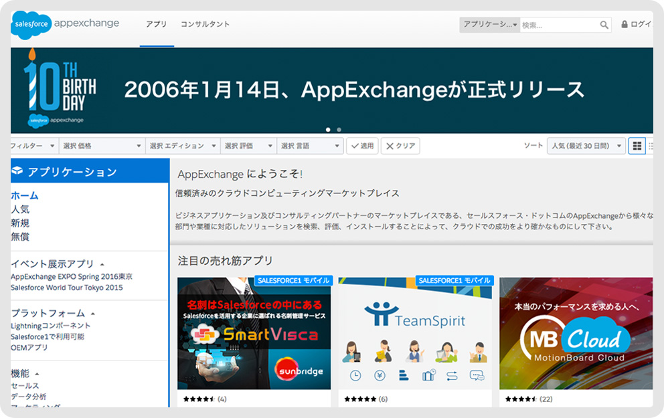Open the 選択 エディション dropdown
664x418 pixels.
[x=183, y=146]
